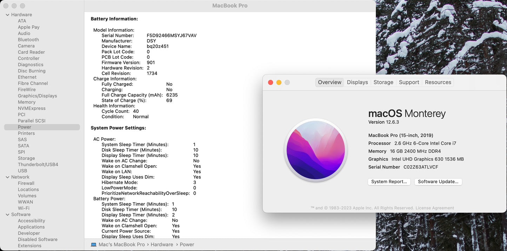This screenshot has height=251, width=507.
Task: Select Graphics/Displays in the sidebar
Action: (x=37, y=96)
